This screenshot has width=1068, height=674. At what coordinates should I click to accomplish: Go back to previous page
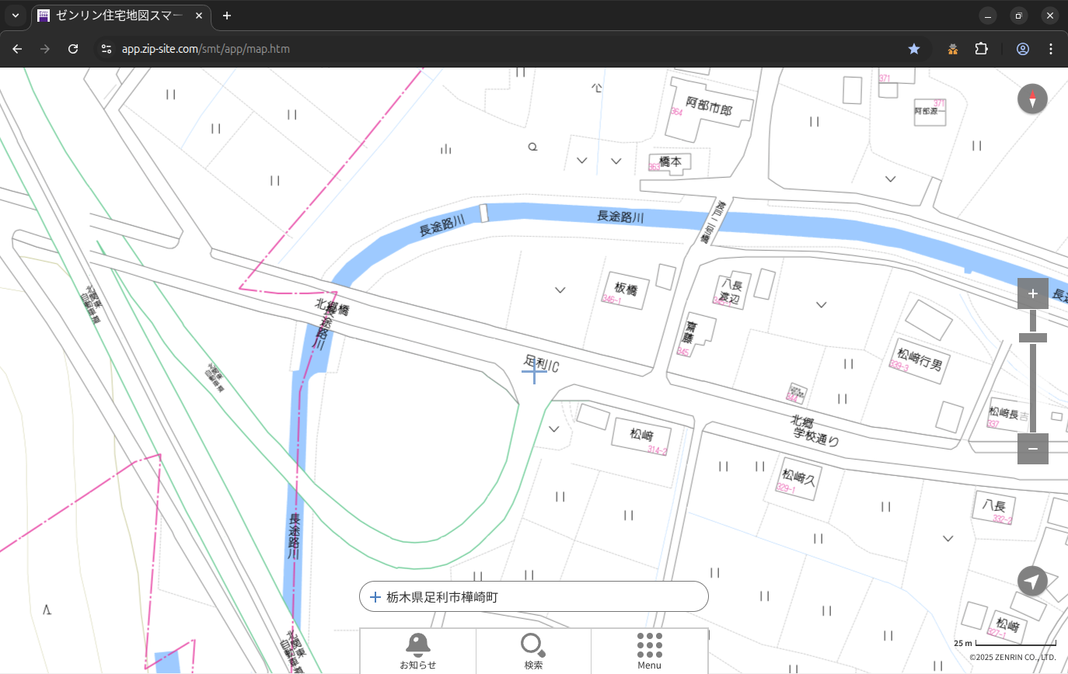pyautogui.click(x=17, y=49)
